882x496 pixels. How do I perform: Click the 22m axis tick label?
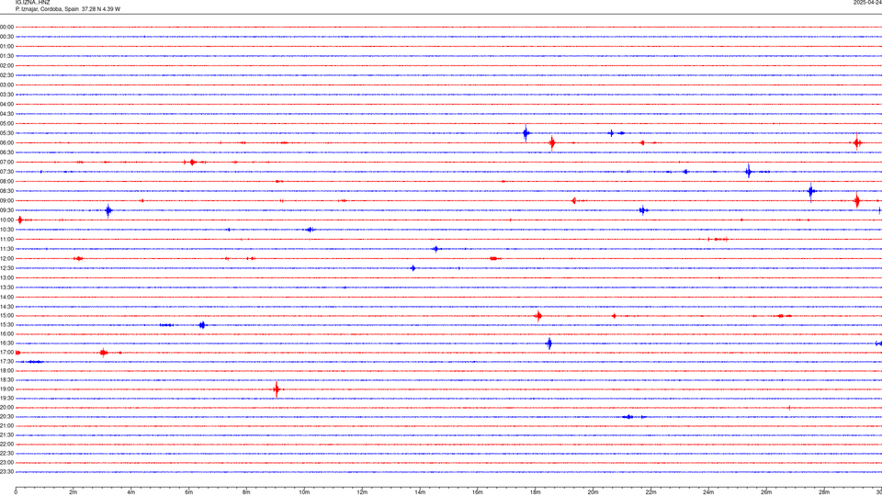tap(650, 492)
